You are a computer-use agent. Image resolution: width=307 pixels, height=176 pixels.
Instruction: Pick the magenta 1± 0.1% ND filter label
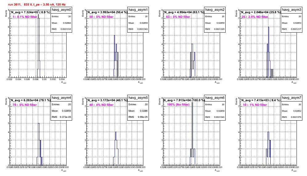[x=25, y=17]
